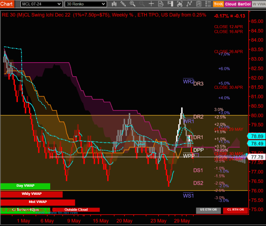The image size is (266, 226).
Task: Open the bar type (candlestick) icon
Action: [x=114, y=4]
